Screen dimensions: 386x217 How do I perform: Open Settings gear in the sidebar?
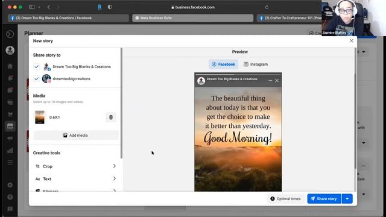coord(10,185)
